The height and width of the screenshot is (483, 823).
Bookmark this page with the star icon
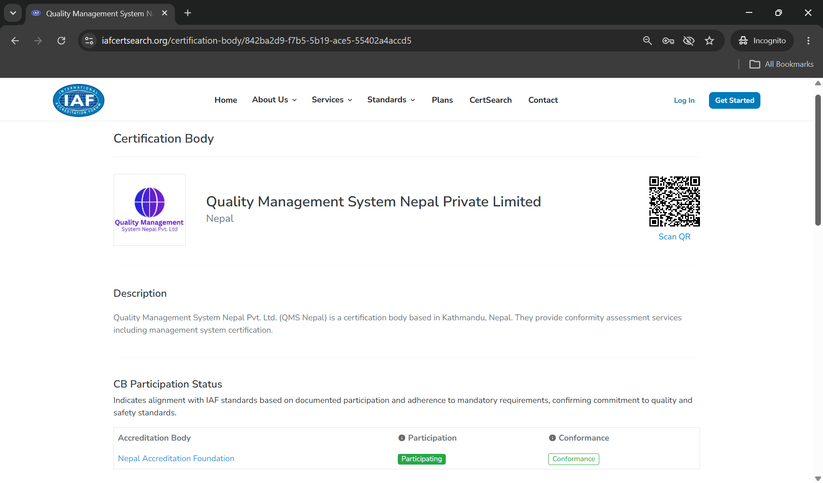pos(709,41)
